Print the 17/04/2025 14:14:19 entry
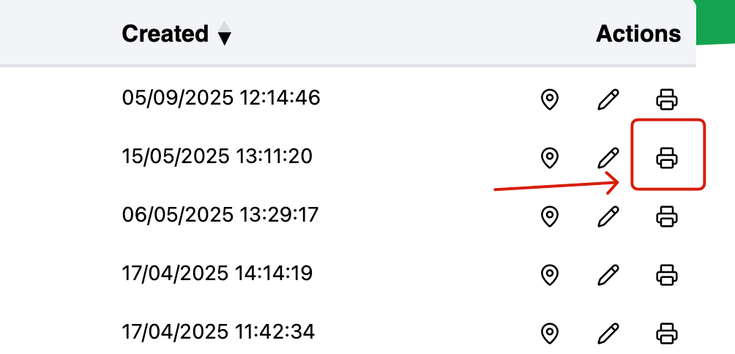The height and width of the screenshot is (354, 735). (666, 275)
